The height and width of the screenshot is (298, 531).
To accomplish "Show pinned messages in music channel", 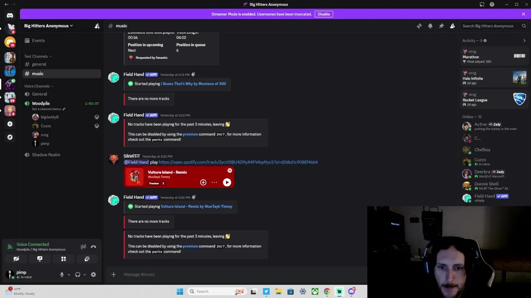I will [441, 26].
